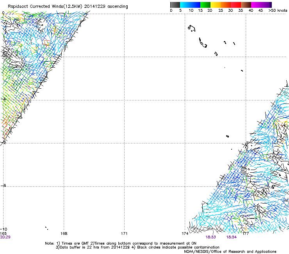Click the legend scale label '40'
Screen dimensions: 289x254
point(251,10)
